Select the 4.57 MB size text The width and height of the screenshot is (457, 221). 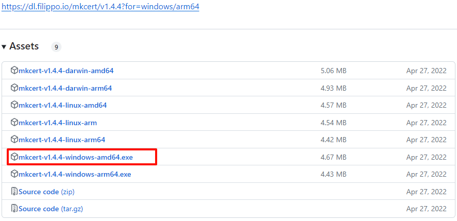pyautogui.click(x=333, y=105)
